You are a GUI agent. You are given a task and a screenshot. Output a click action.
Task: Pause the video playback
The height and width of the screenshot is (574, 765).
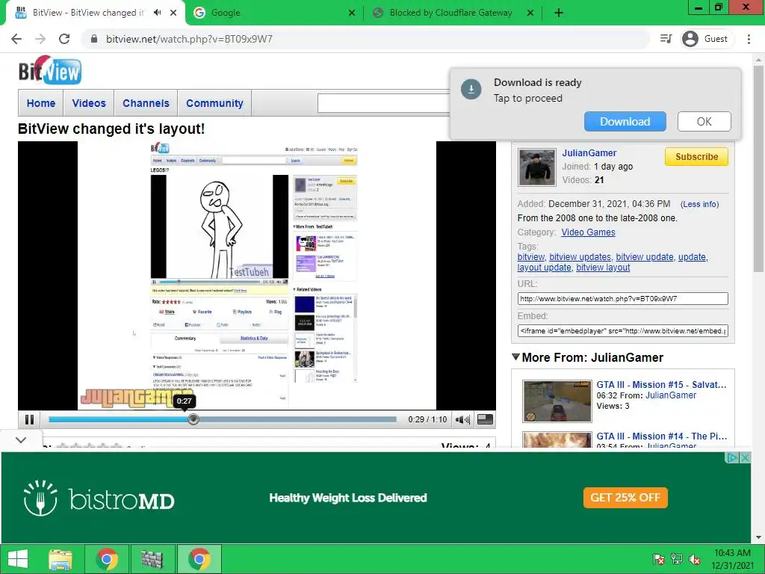tap(29, 419)
